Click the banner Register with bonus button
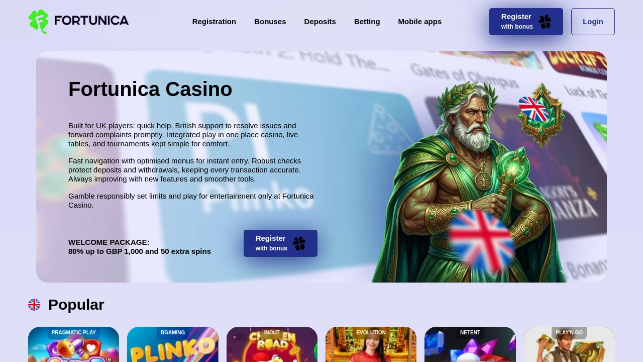643x362 pixels. click(280, 243)
